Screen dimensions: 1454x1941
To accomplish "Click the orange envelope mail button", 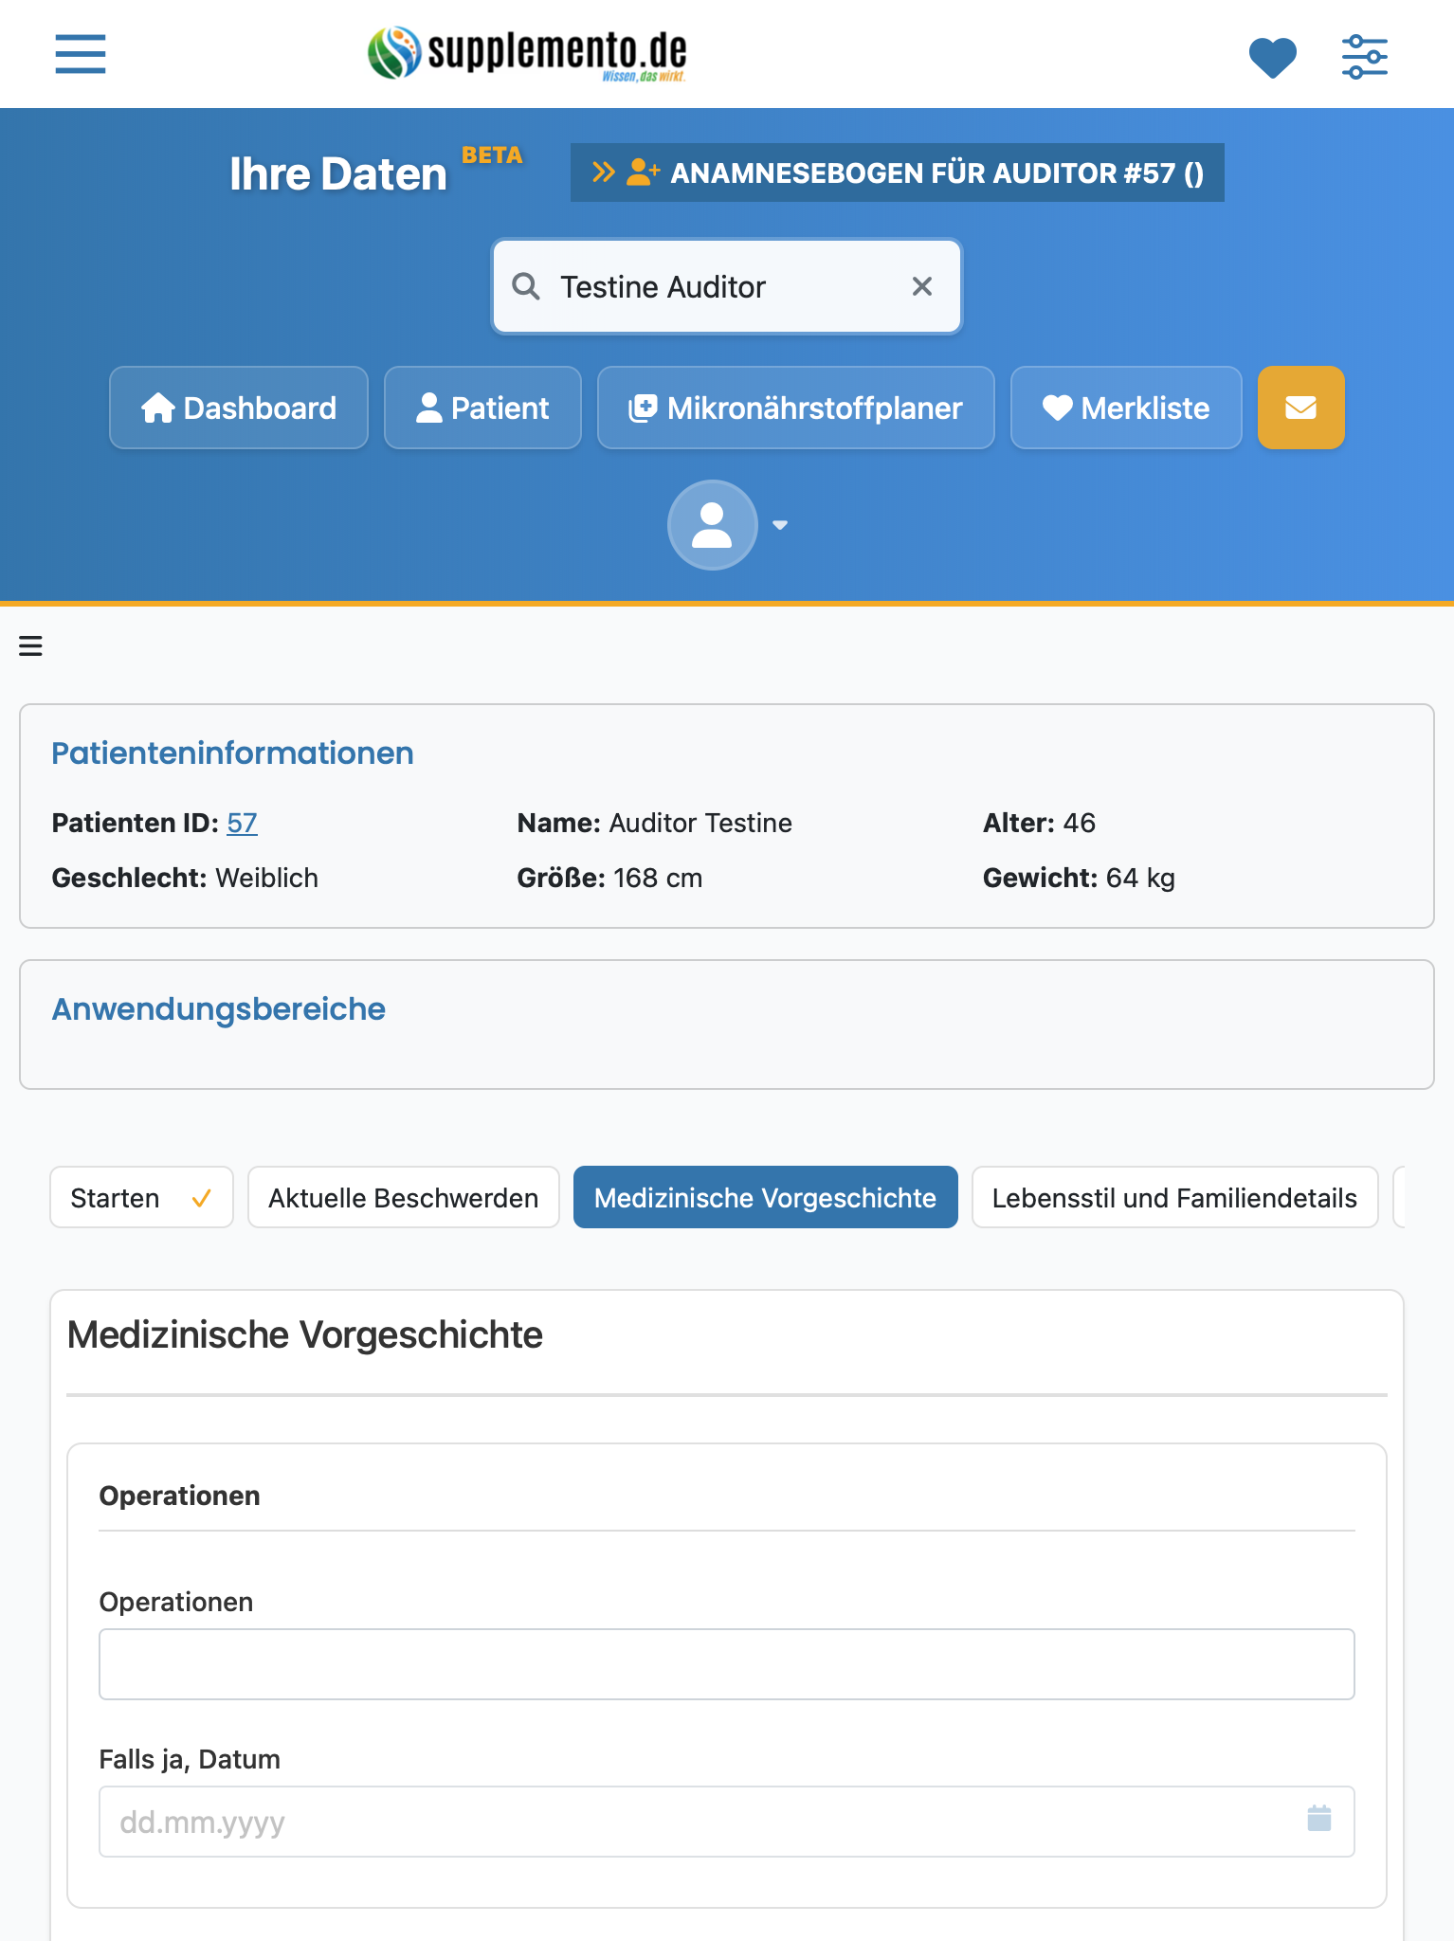I will pyautogui.click(x=1300, y=408).
